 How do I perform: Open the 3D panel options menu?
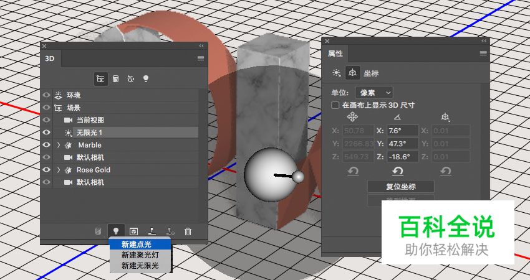(200, 58)
